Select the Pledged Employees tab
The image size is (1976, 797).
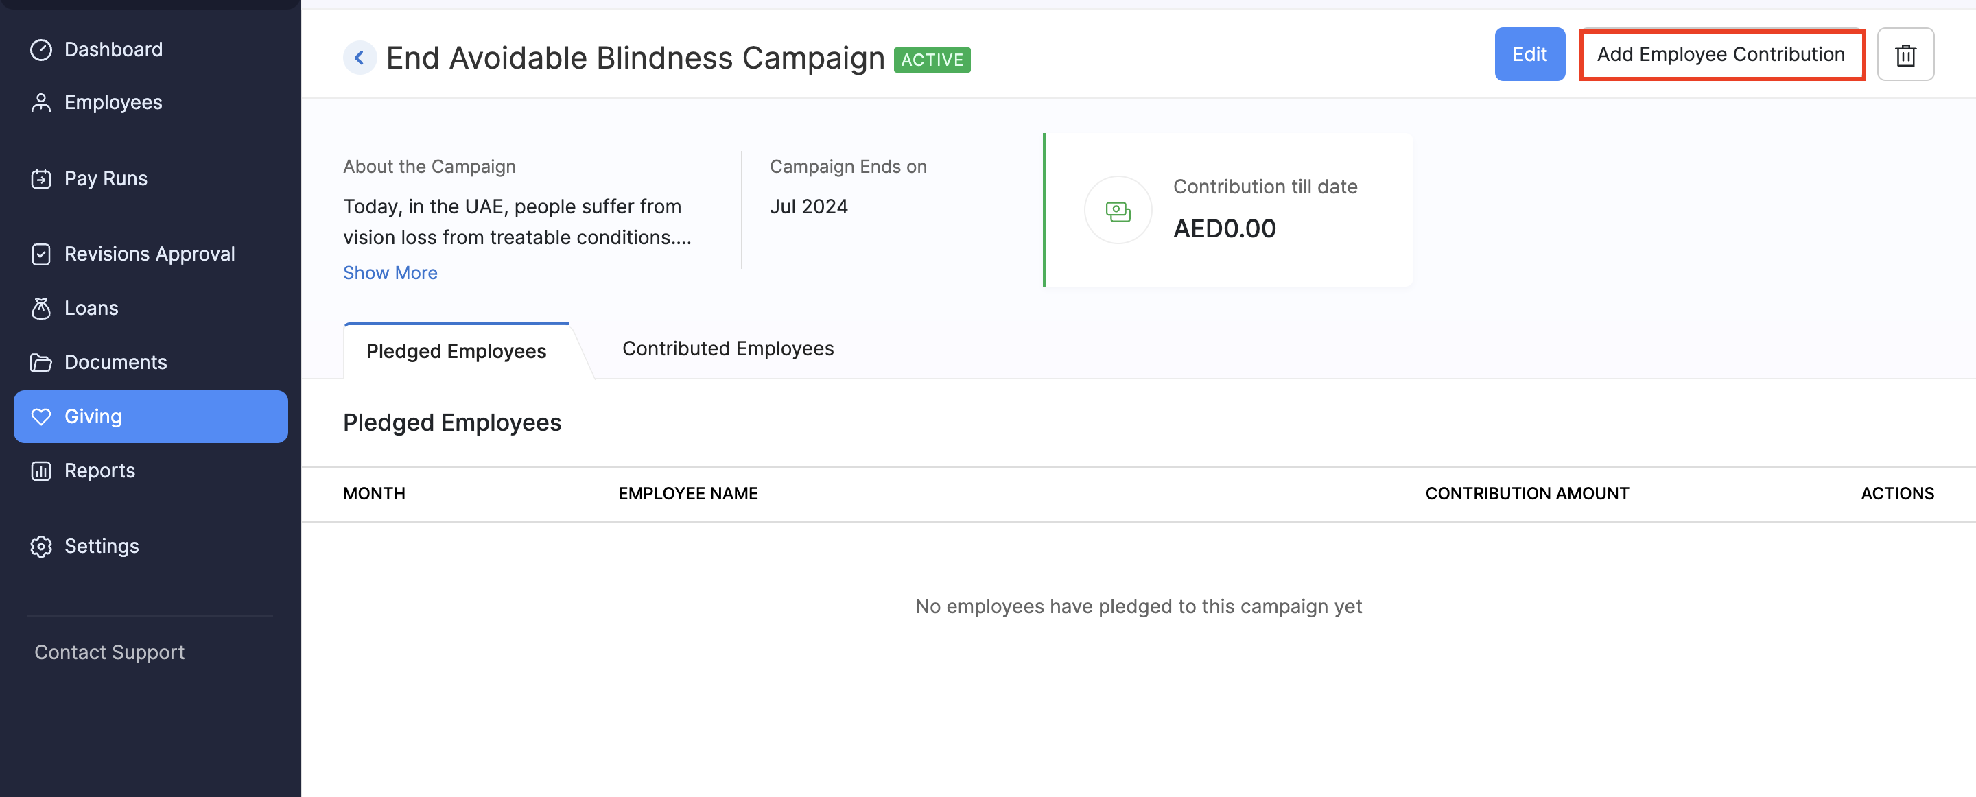tap(456, 351)
